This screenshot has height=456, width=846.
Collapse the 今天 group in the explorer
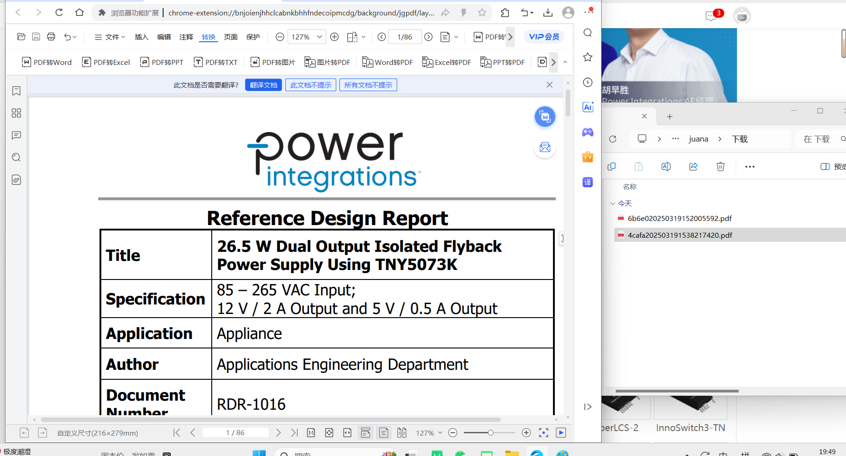pos(612,203)
